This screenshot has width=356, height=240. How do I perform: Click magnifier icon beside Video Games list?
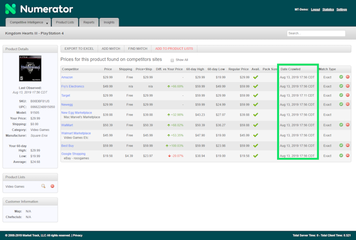click(x=43, y=187)
